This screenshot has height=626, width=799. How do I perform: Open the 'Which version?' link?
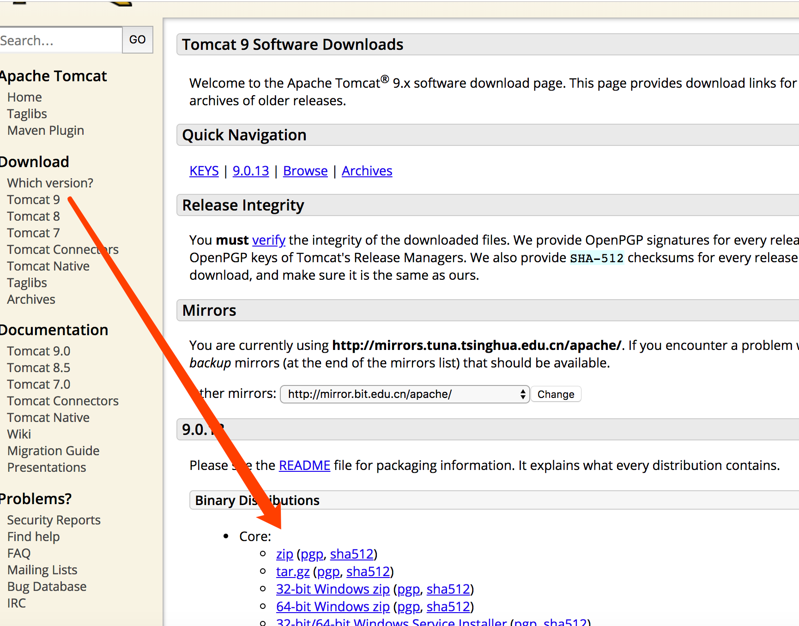point(50,183)
